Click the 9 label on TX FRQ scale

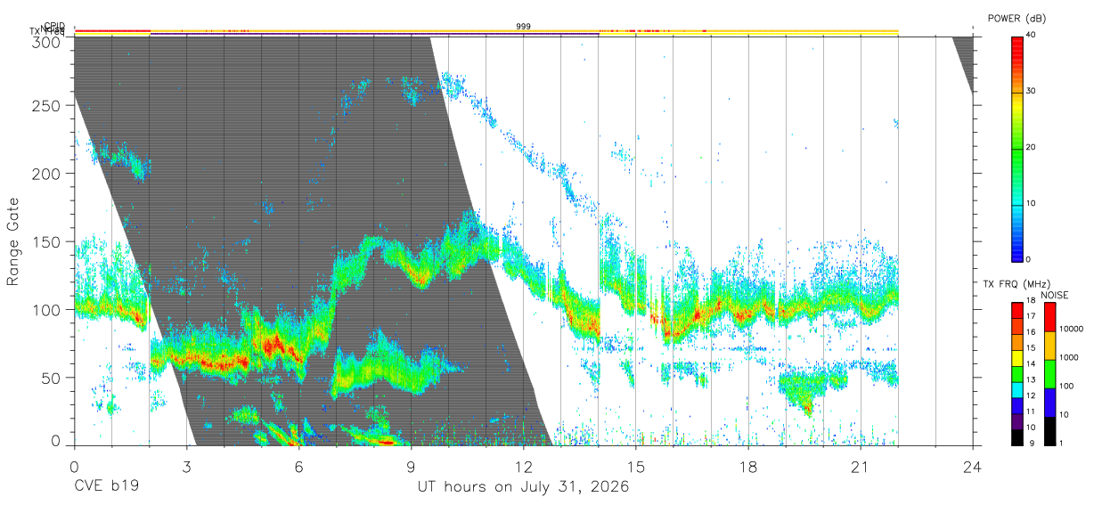tap(1033, 444)
